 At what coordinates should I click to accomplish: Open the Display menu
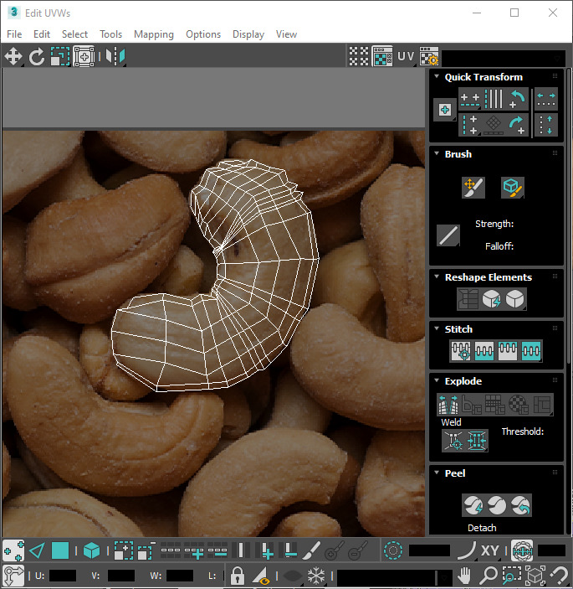click(x=248, y=34)
